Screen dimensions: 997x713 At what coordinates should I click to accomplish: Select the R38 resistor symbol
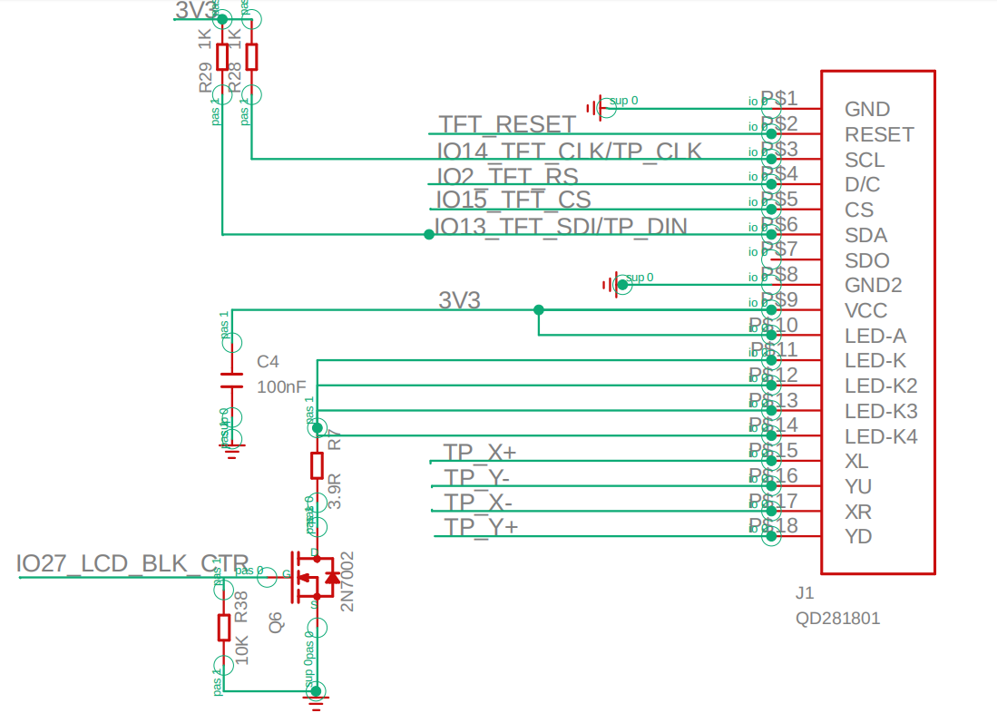pos(224,627)
